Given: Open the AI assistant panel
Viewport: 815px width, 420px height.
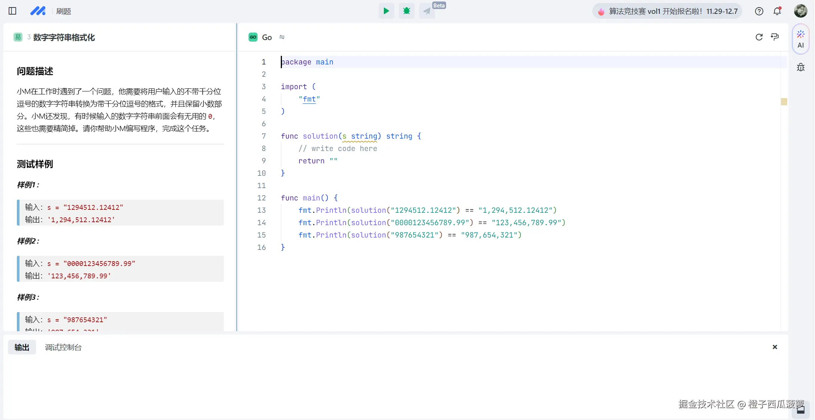Looking at the screenshot, I should (801, 39).
